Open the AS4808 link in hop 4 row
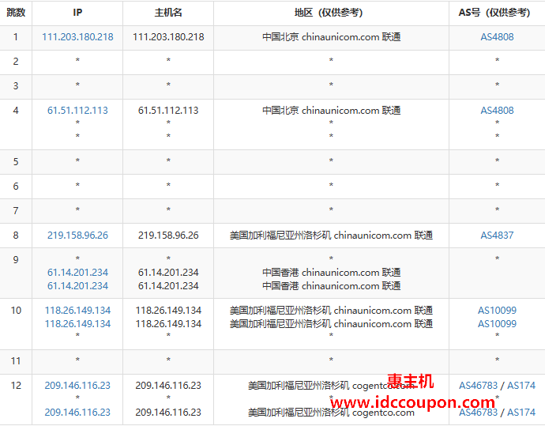Viewport: 545px width, 426px height. pos(497,111)
